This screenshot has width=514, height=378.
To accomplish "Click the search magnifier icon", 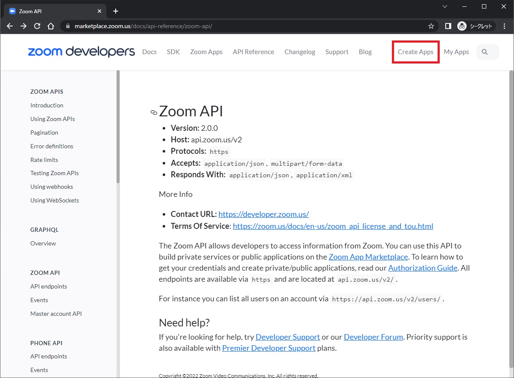I will pos(485,52).
